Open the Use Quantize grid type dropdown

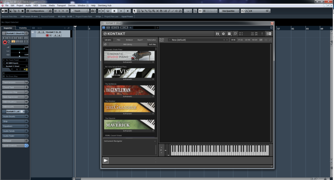pos(229,11)
